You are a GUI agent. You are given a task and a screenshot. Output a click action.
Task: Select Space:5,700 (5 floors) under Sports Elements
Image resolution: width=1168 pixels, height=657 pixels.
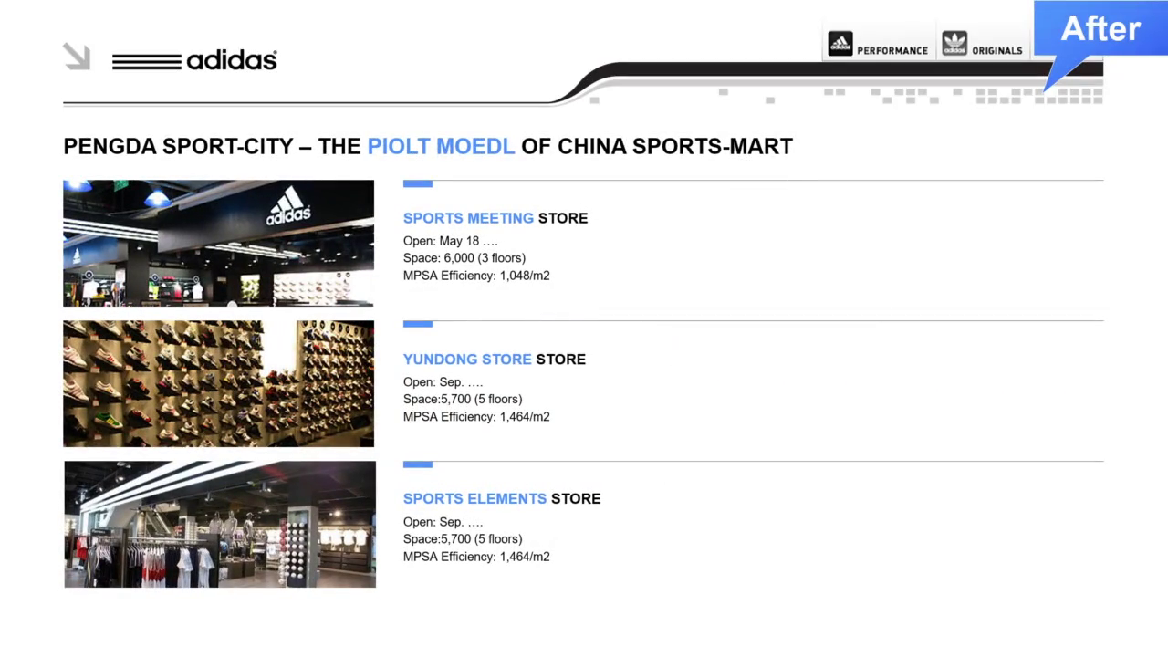pyautogui.click(x=463, y=539)
